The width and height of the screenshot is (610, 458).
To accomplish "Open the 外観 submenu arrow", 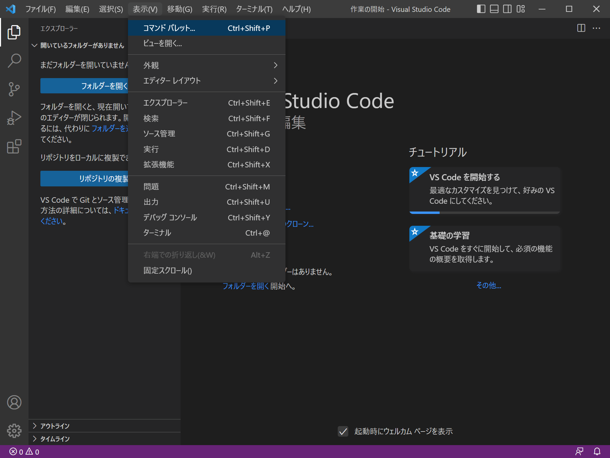I will pos(275,65).
